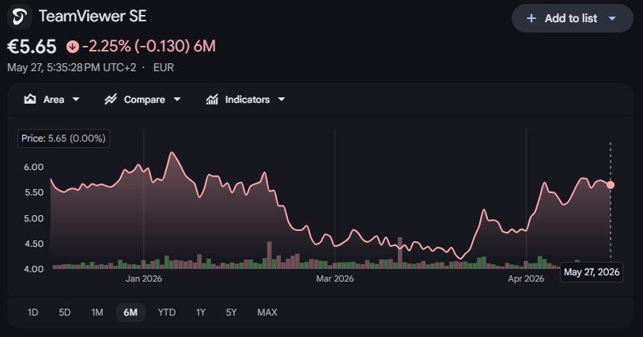Click the Area chart type icon
Viewport: 643px width, 337px height.
pyautogui.click(x=30, y=99)
